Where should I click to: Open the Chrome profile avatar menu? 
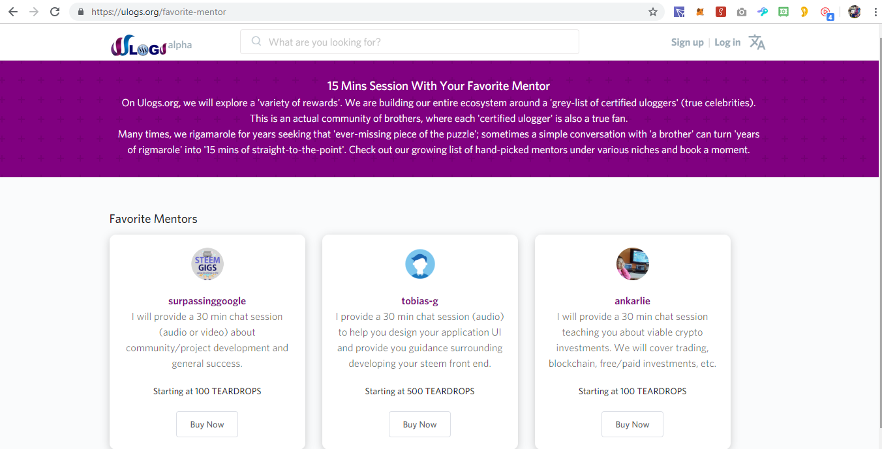tap(854, 12)
